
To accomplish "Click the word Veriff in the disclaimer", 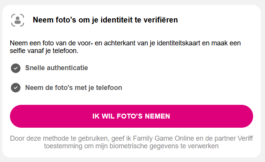I will pyautogui.click(x=245, y=138).
